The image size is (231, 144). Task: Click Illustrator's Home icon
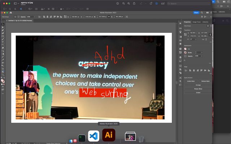point(11,13)
